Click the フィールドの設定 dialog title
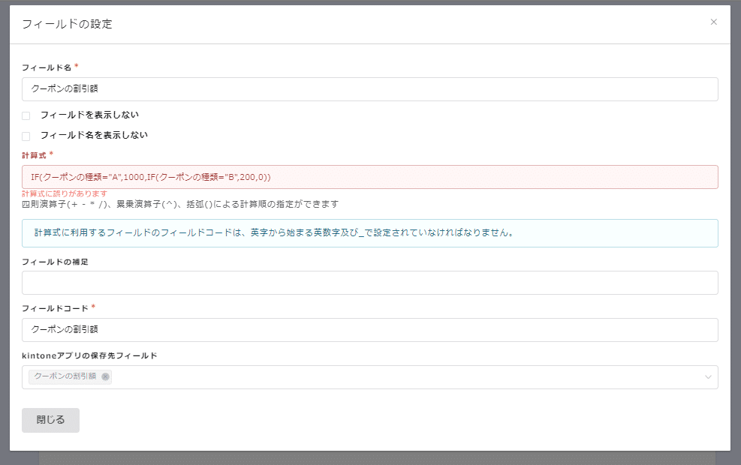Viewport: 741px width, 465px height. (x=67, y=24)
